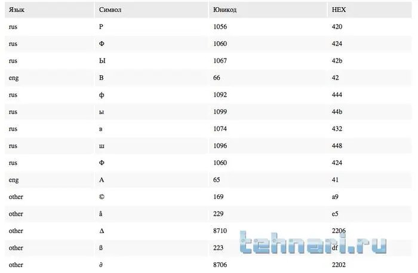The height and width of the screenshot is (273, 418).
Task: Click the Unicode value 1099 cell
Action: pyautogui.click(x=220, y=112)
